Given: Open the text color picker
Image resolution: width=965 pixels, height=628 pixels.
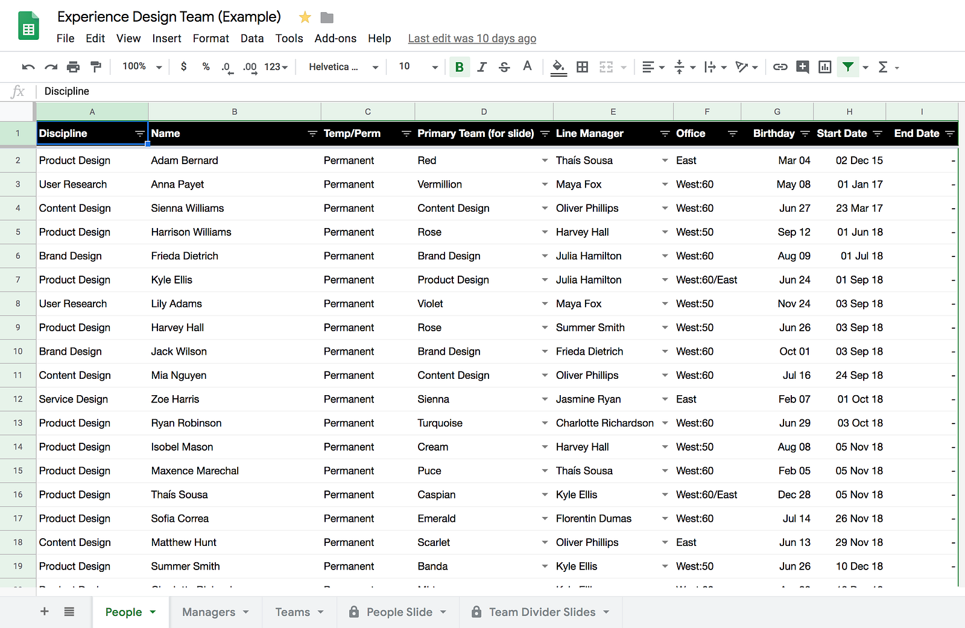Looking at the screenshot, I should click(x=528, y=66).
